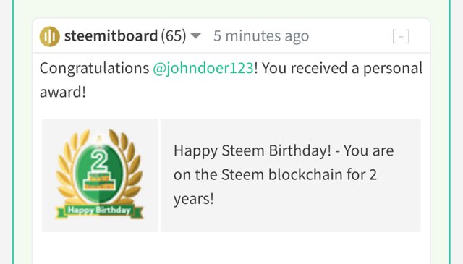
Task: Click the 'Happy Steem Birthday!' text
Action: tap(252, 151)
